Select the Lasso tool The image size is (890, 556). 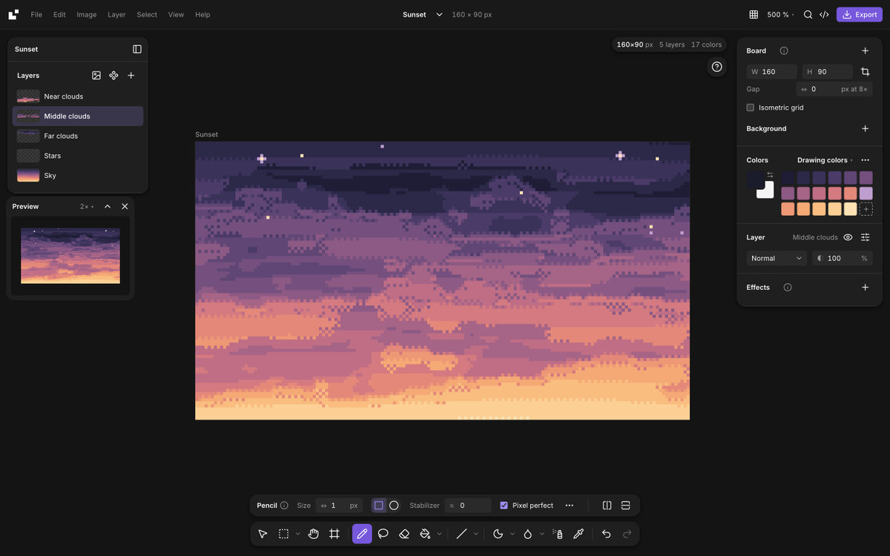pos(383,534)
